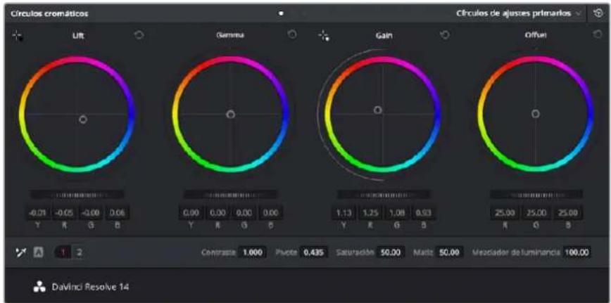Select the Lift G value -0.00
The width and height of the screenshot is (611, 303).
click(x=90, y=213)
